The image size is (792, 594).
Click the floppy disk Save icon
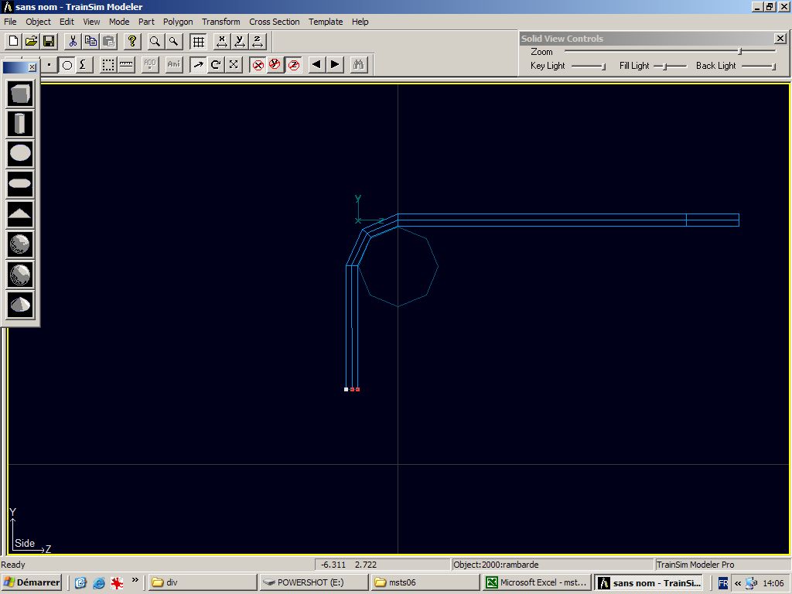point(48,42)
